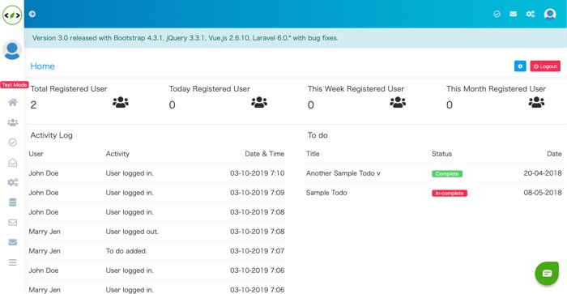This screenshot has width=567, height=294.
Task: Open the sidebar hamburger list icon
Action: 13,262
